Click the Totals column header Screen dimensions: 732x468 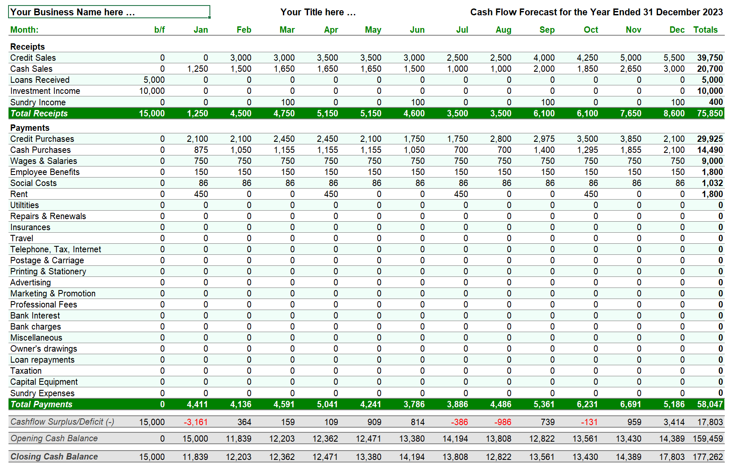705,30
